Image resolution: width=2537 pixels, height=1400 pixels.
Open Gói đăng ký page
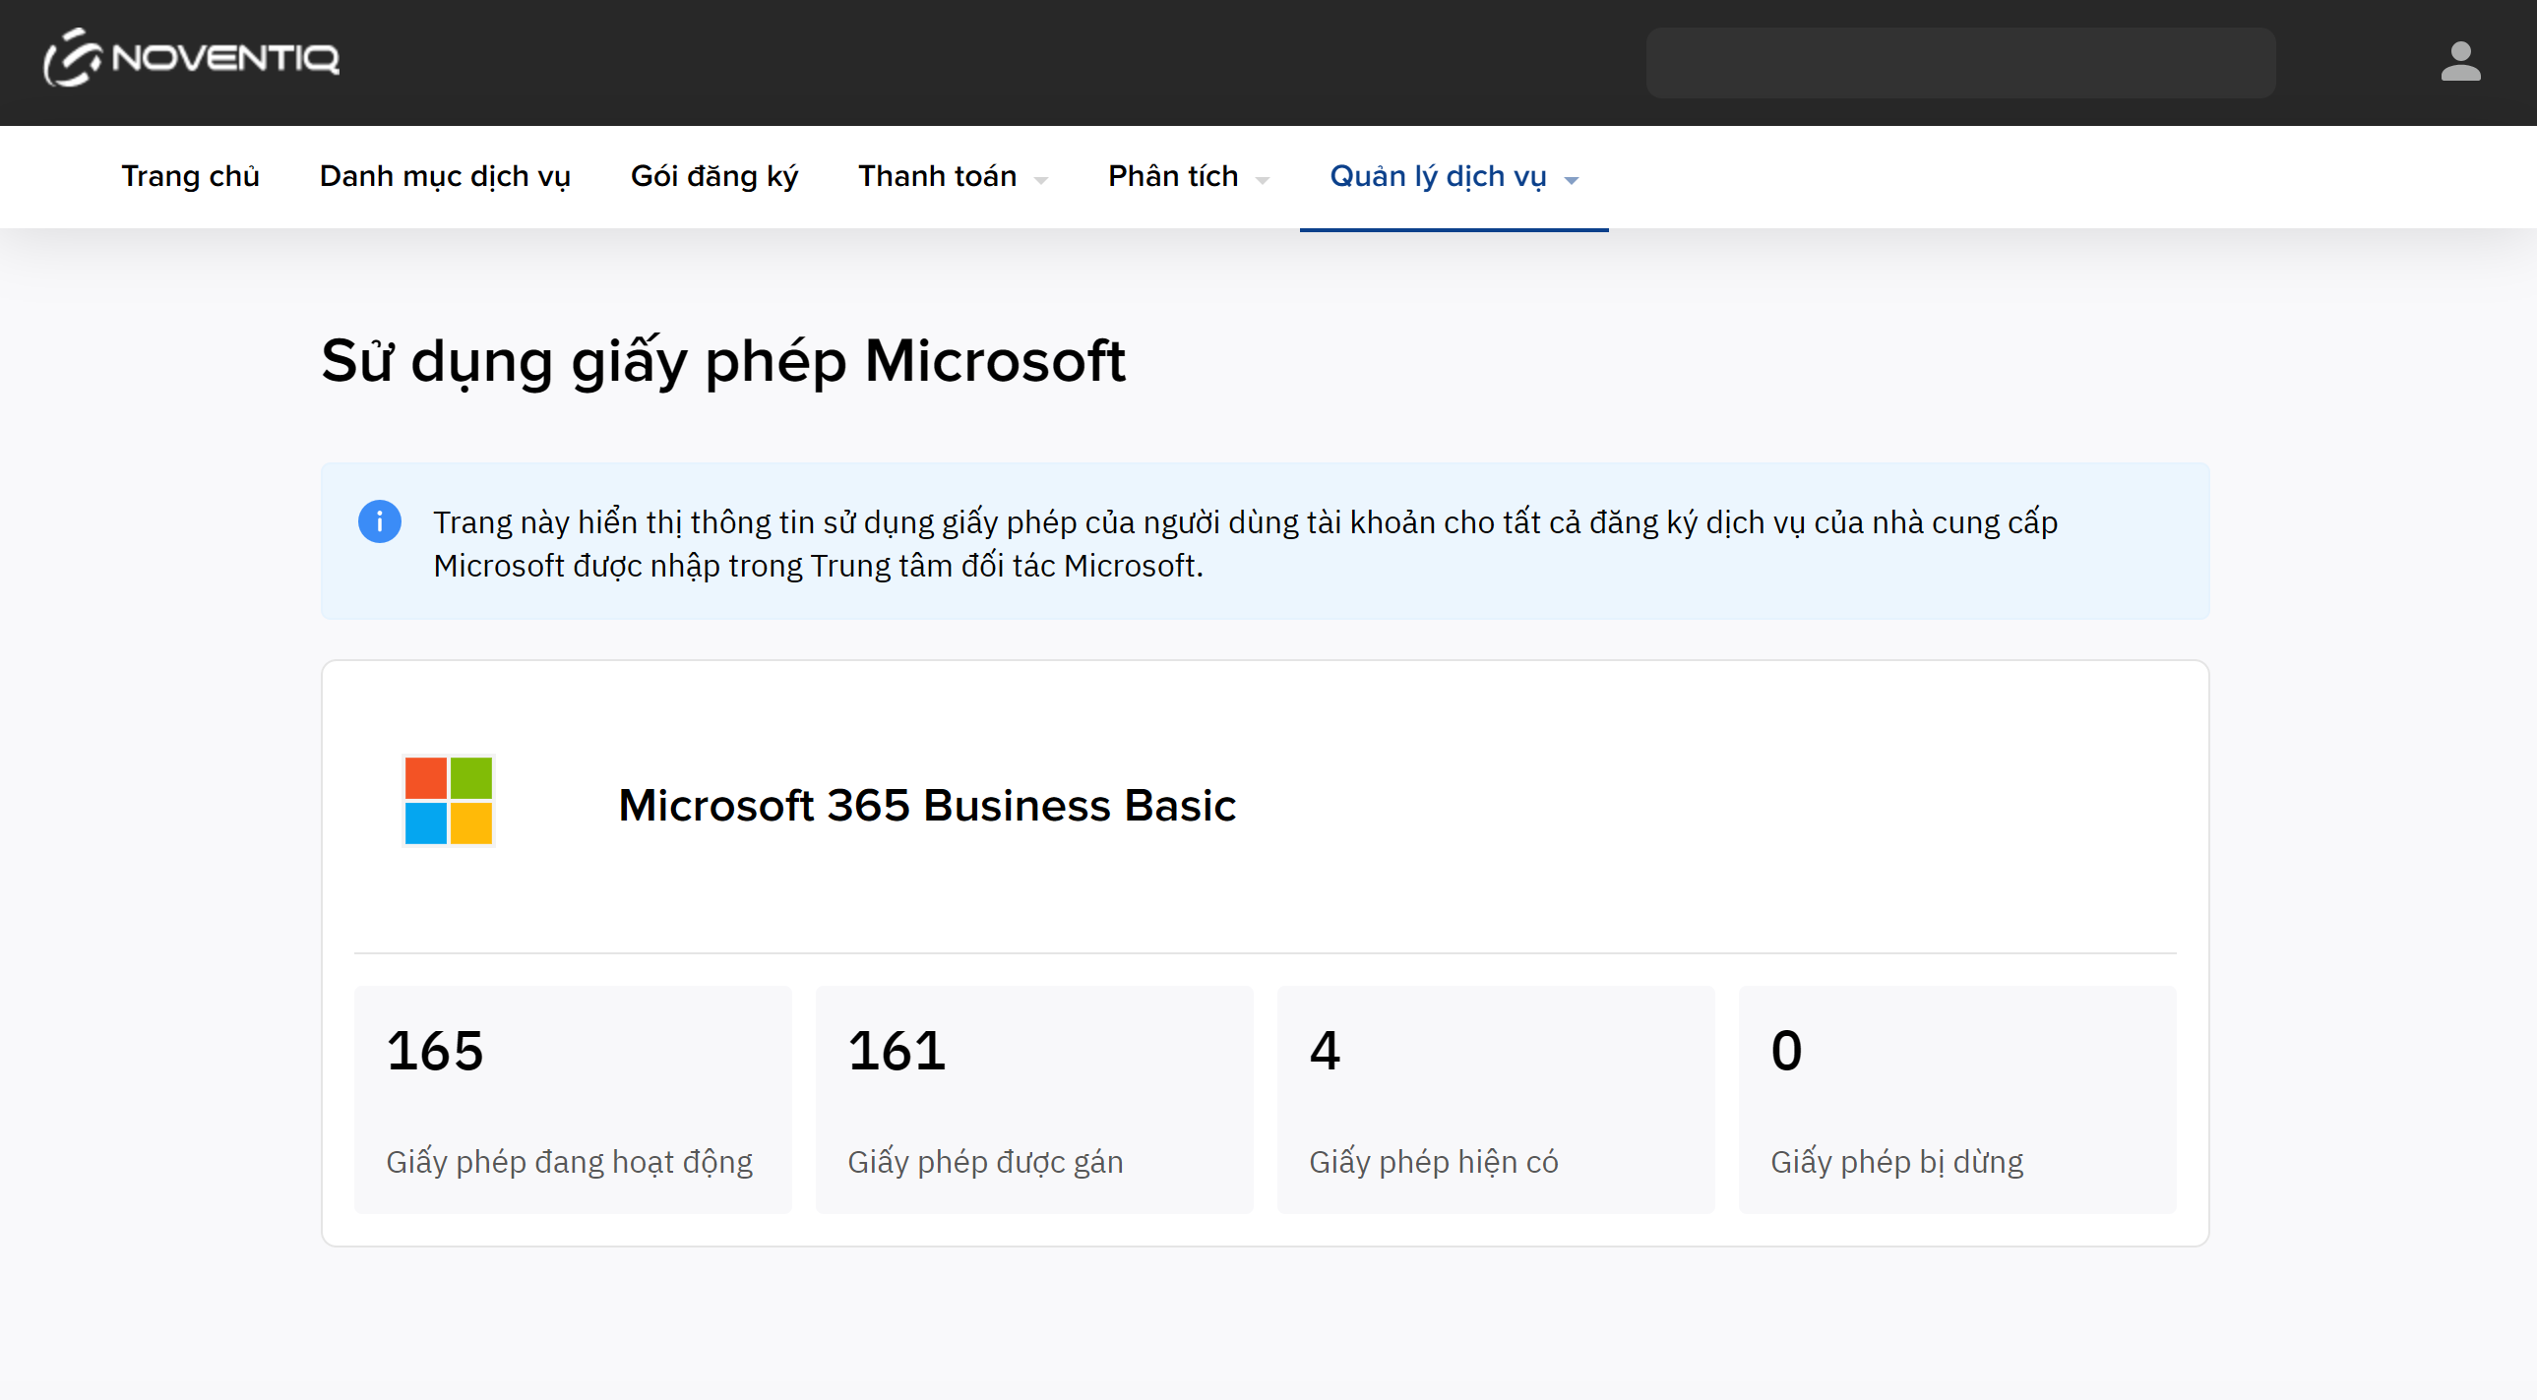click(713, 176)
